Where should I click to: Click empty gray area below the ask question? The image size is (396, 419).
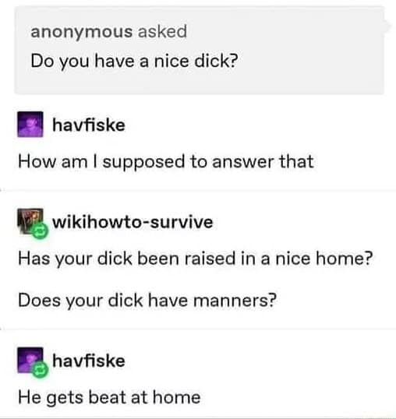(200, 83)
